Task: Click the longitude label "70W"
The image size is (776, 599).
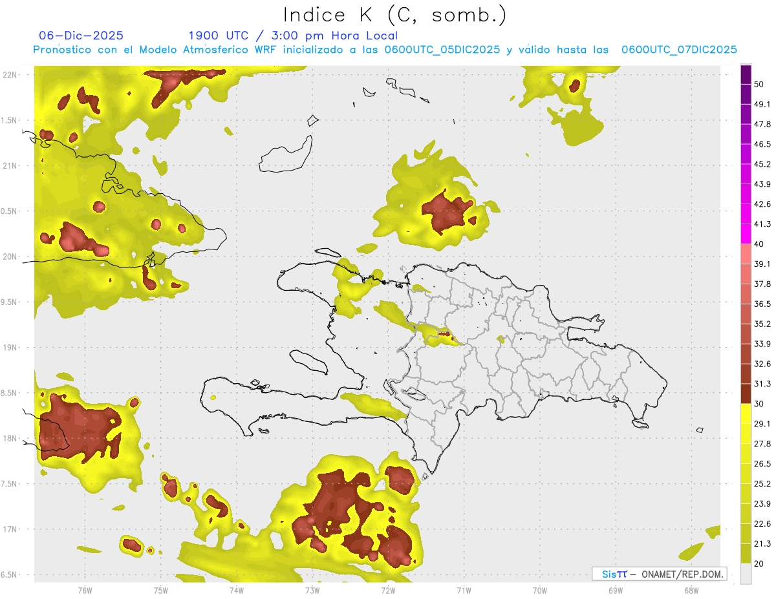Action: pyautogui.click(x=539, y=590)
